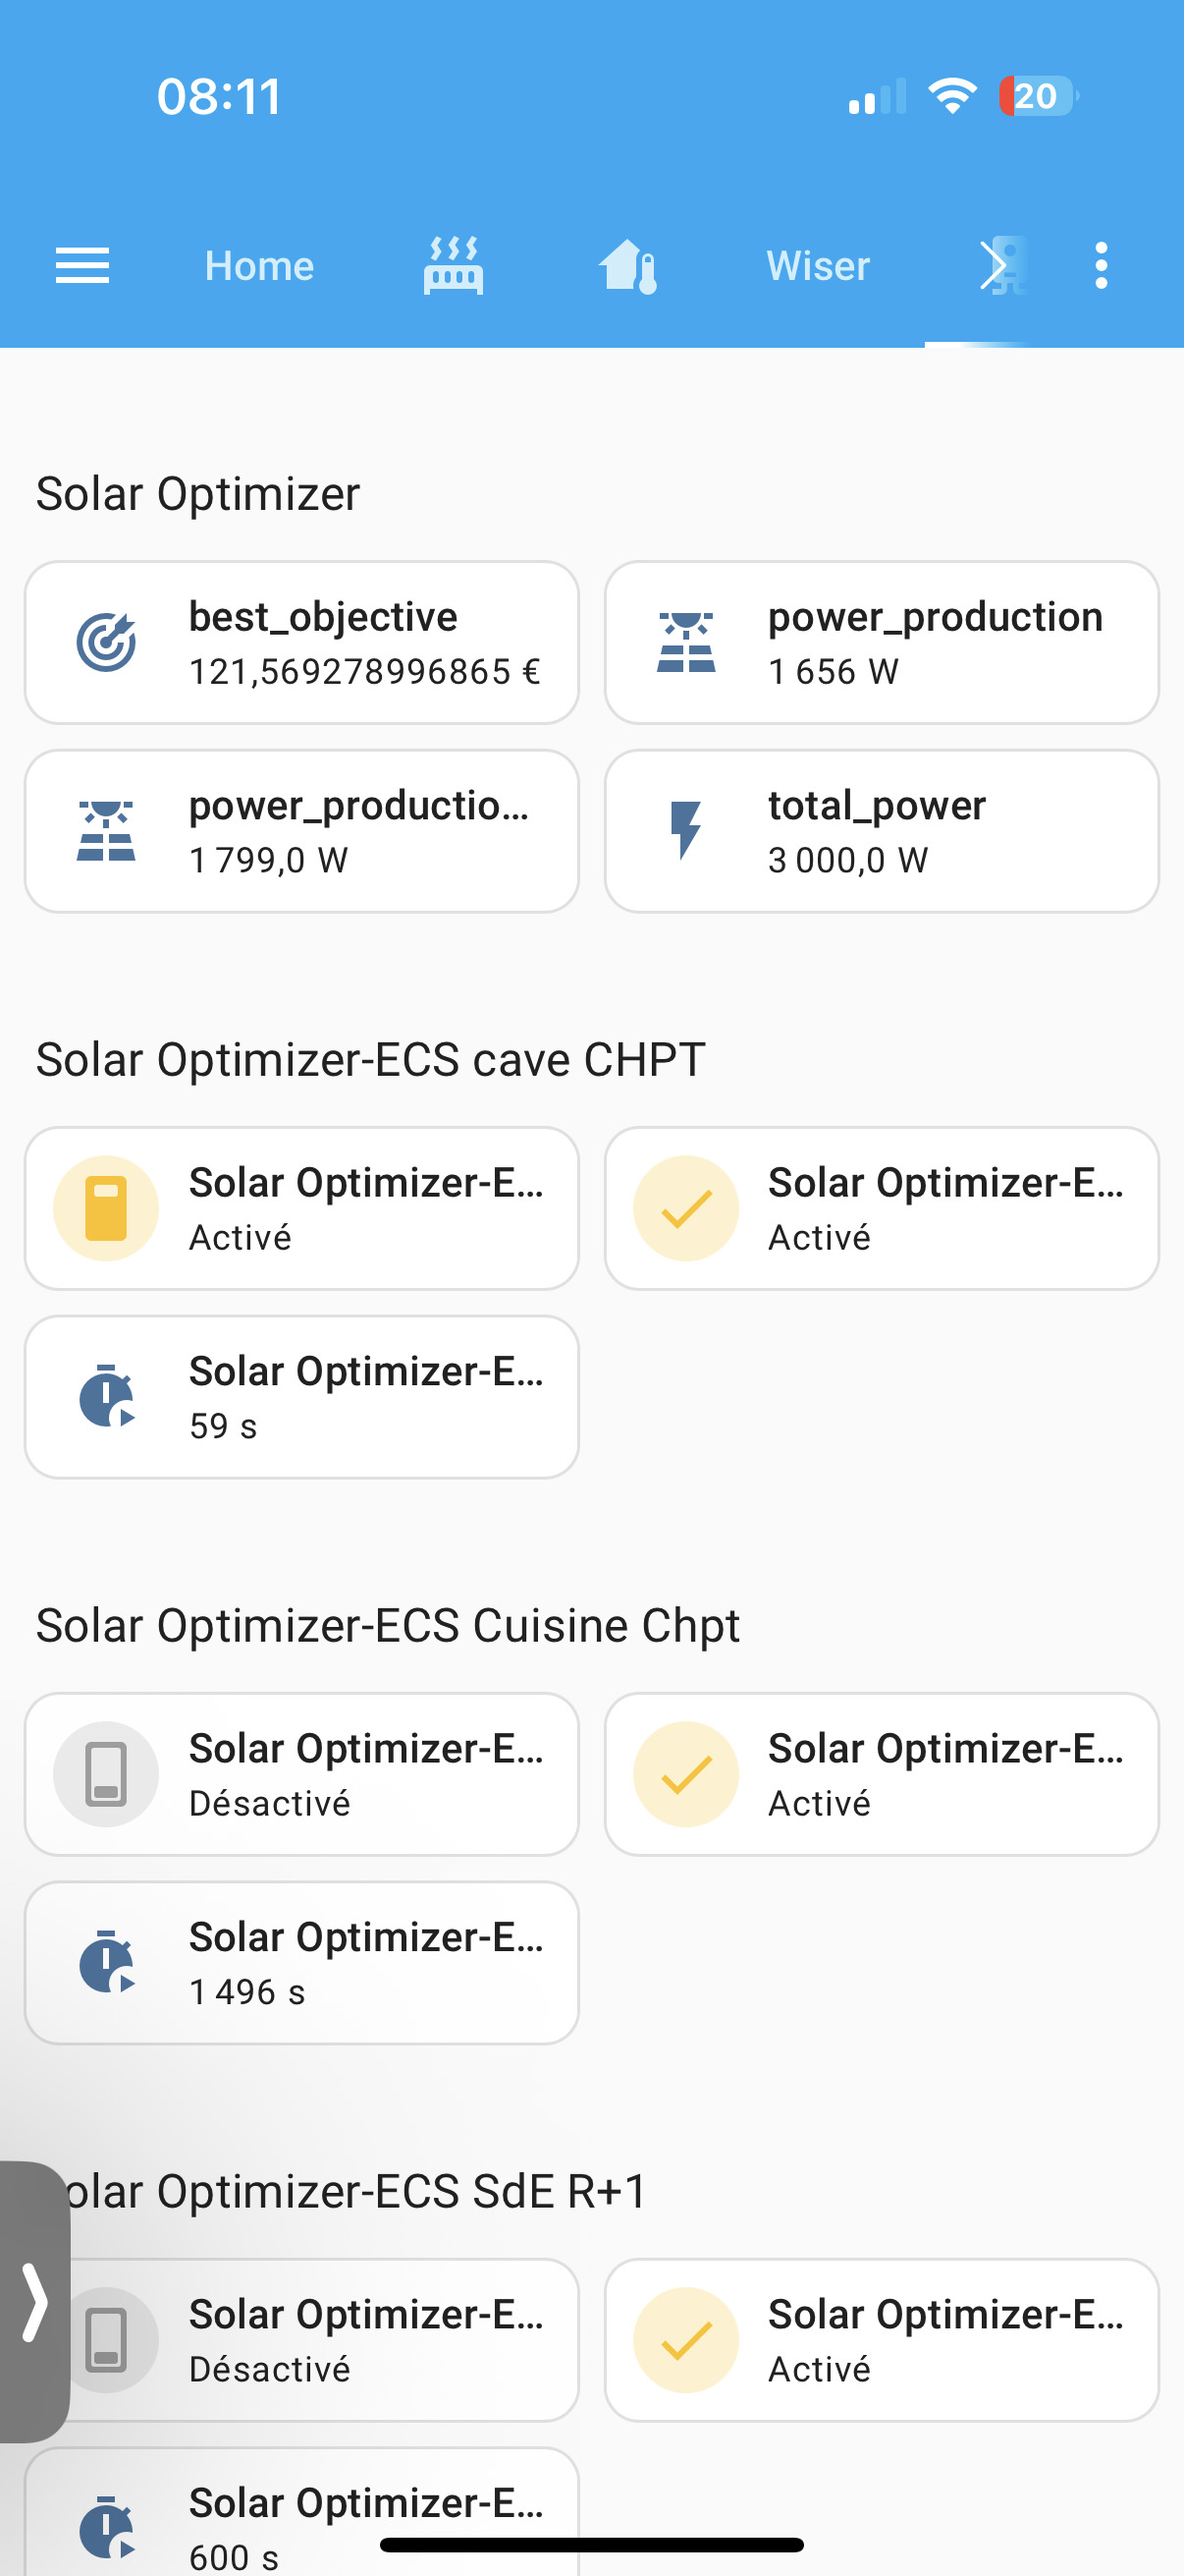The image size is (1184, 2576).
Task: Click the 59 s timer icon
Action: [106, 1397]
